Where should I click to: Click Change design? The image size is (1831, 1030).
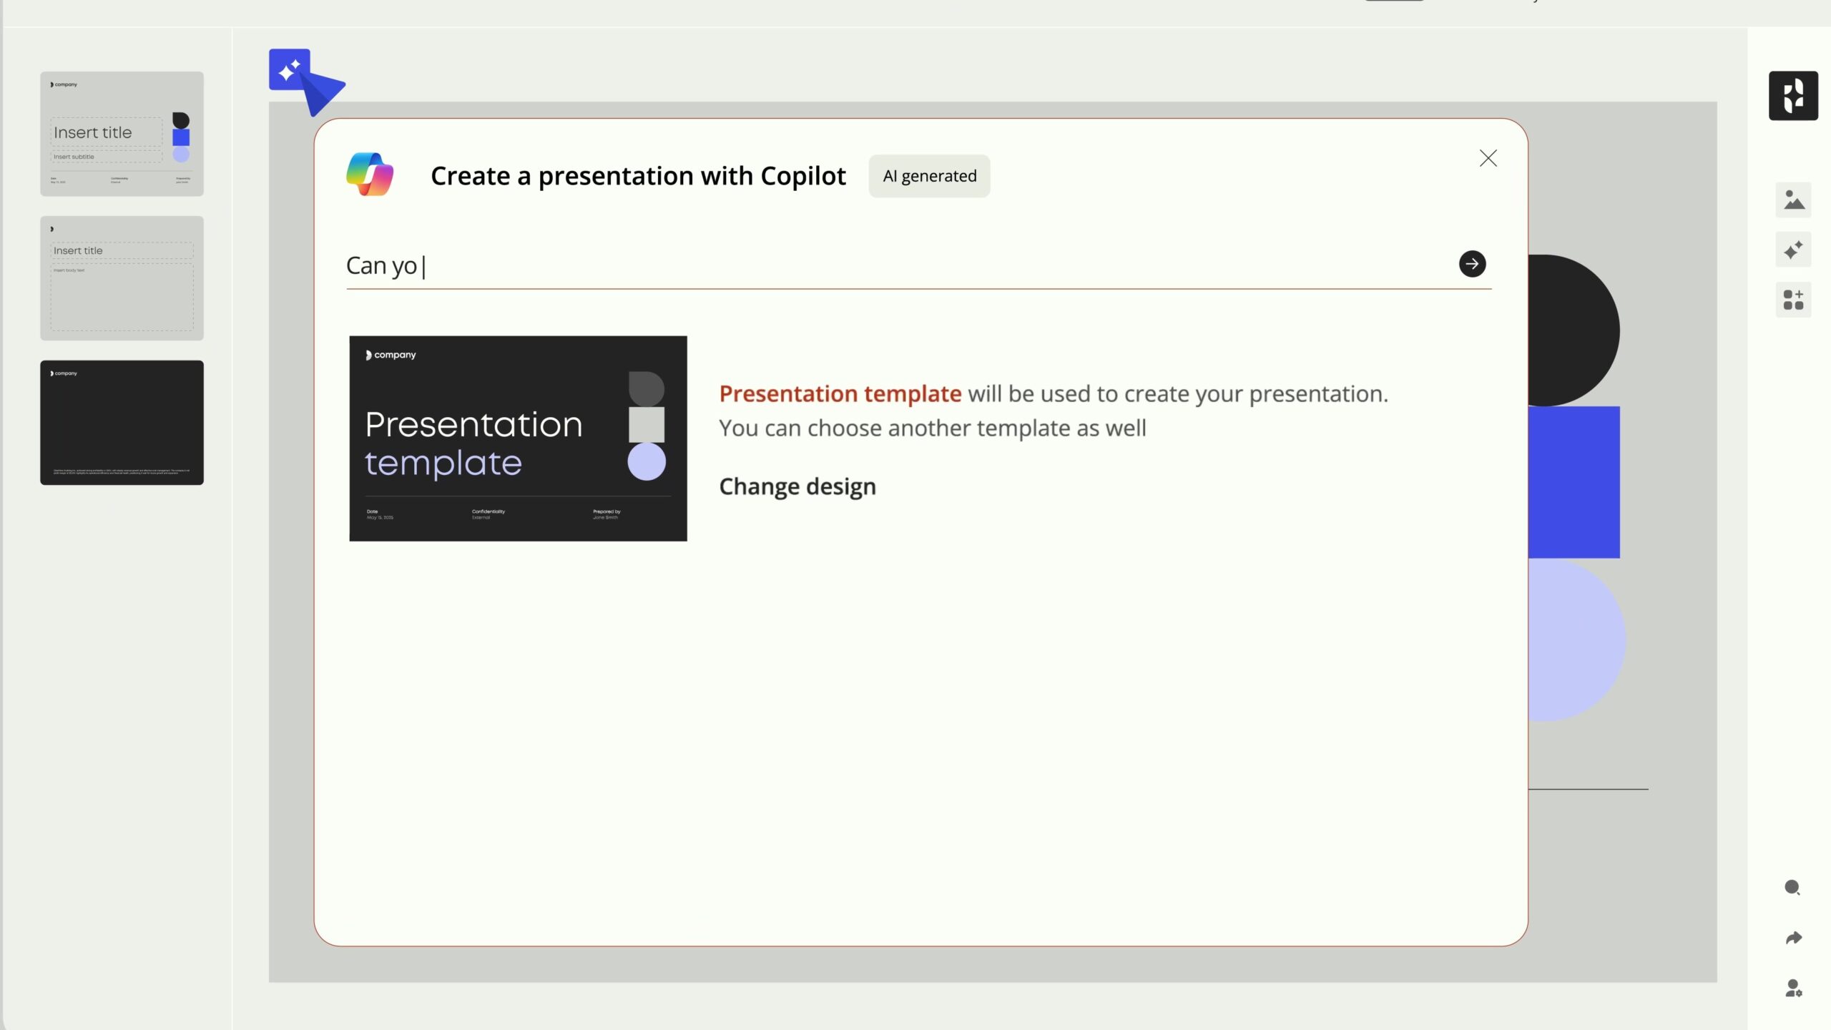[797, 486]
